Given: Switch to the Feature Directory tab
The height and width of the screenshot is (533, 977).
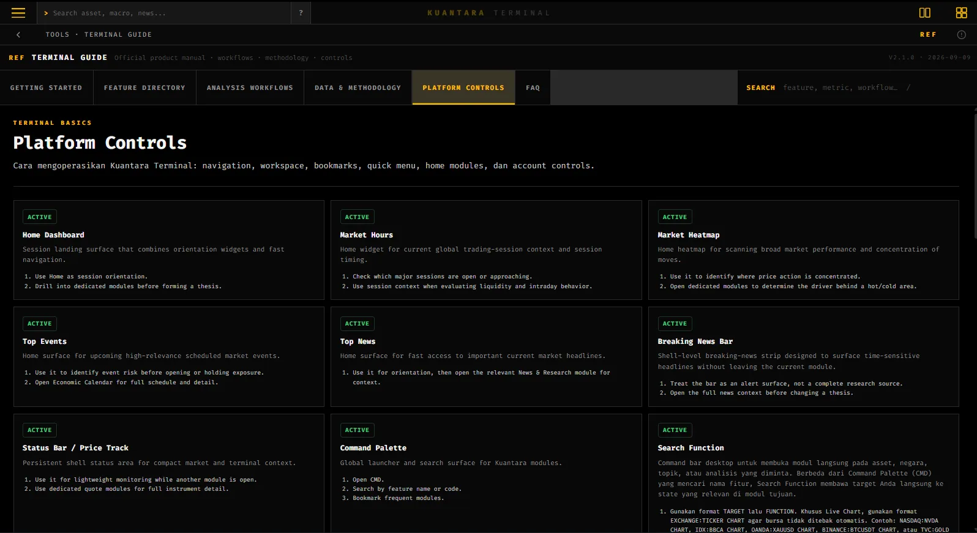Looking at the screenshot, I should pyautogui.click(x=144, y=88).
